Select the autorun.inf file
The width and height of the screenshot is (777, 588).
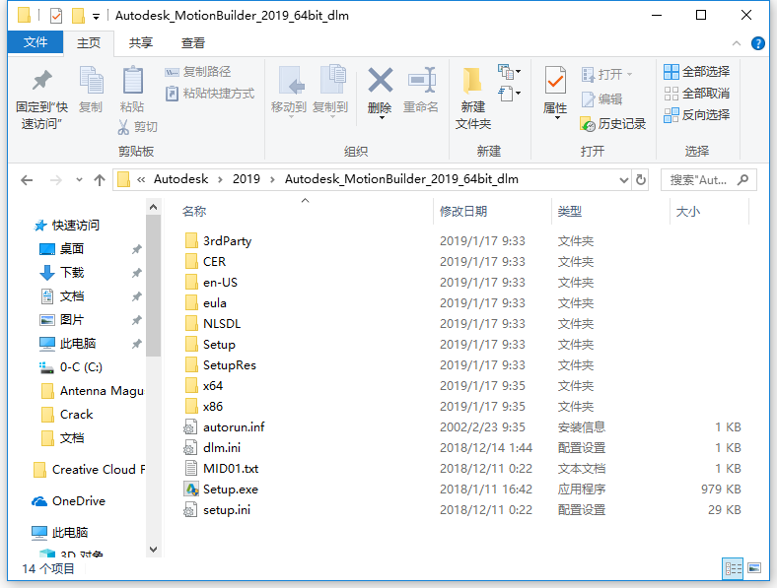[x=225, y=427]
